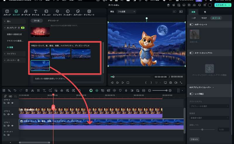Switch to the ストック (Stock) tab
This screenshot has height=144, width=234.
coord(16,13)
